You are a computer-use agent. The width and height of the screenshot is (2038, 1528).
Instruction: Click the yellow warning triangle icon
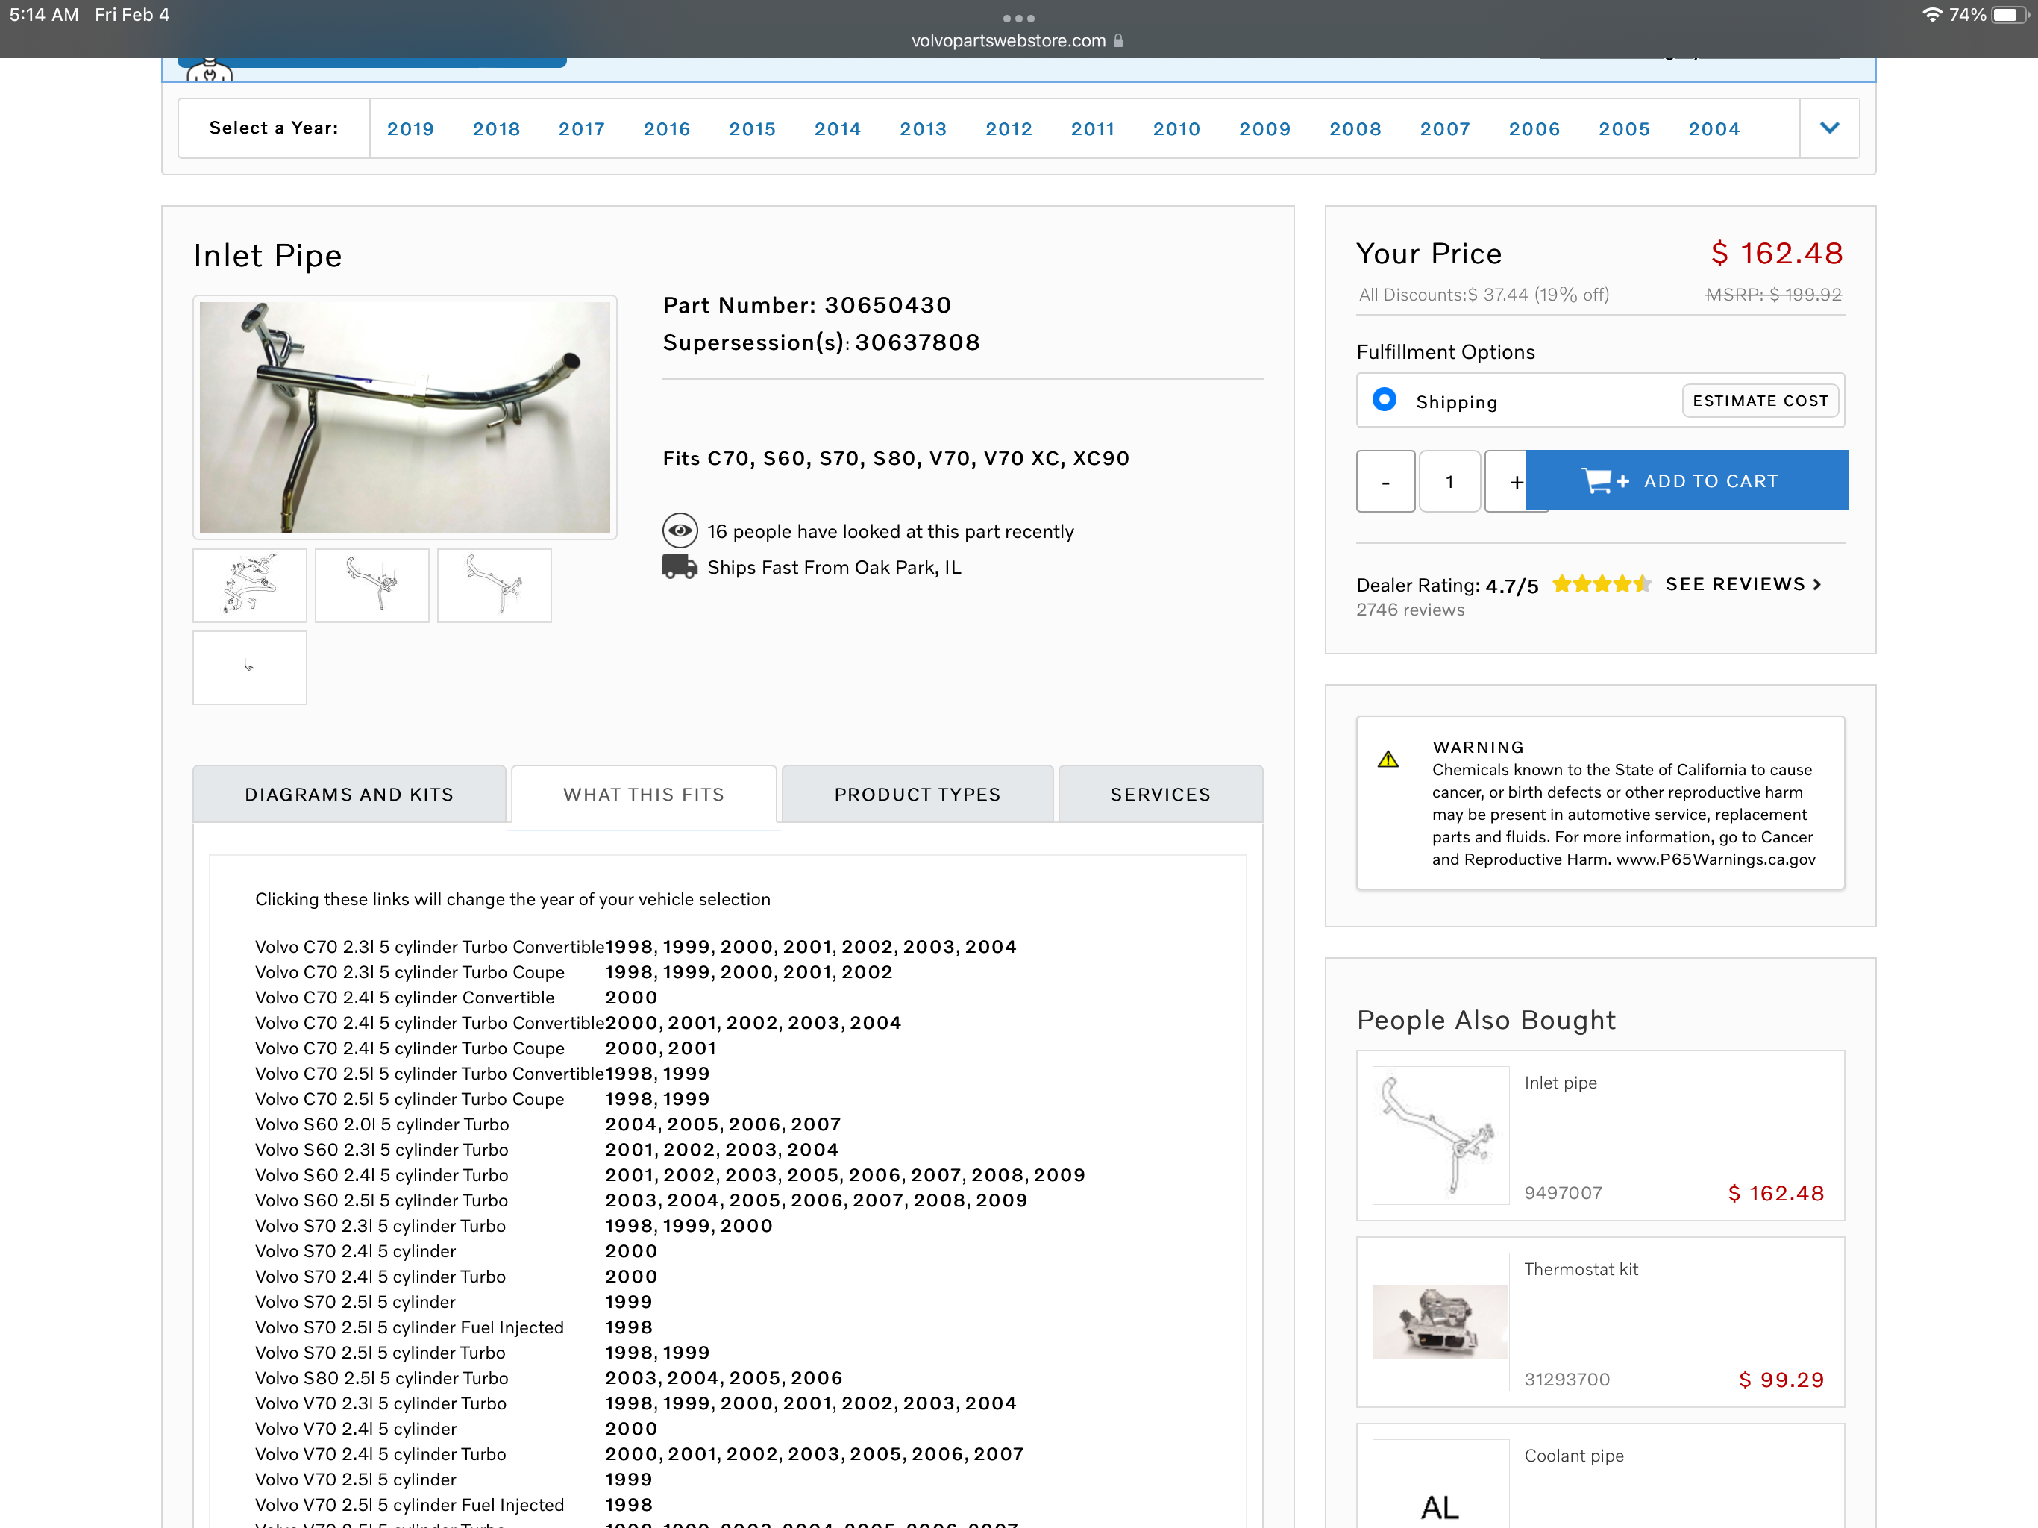click(1388, 760)
